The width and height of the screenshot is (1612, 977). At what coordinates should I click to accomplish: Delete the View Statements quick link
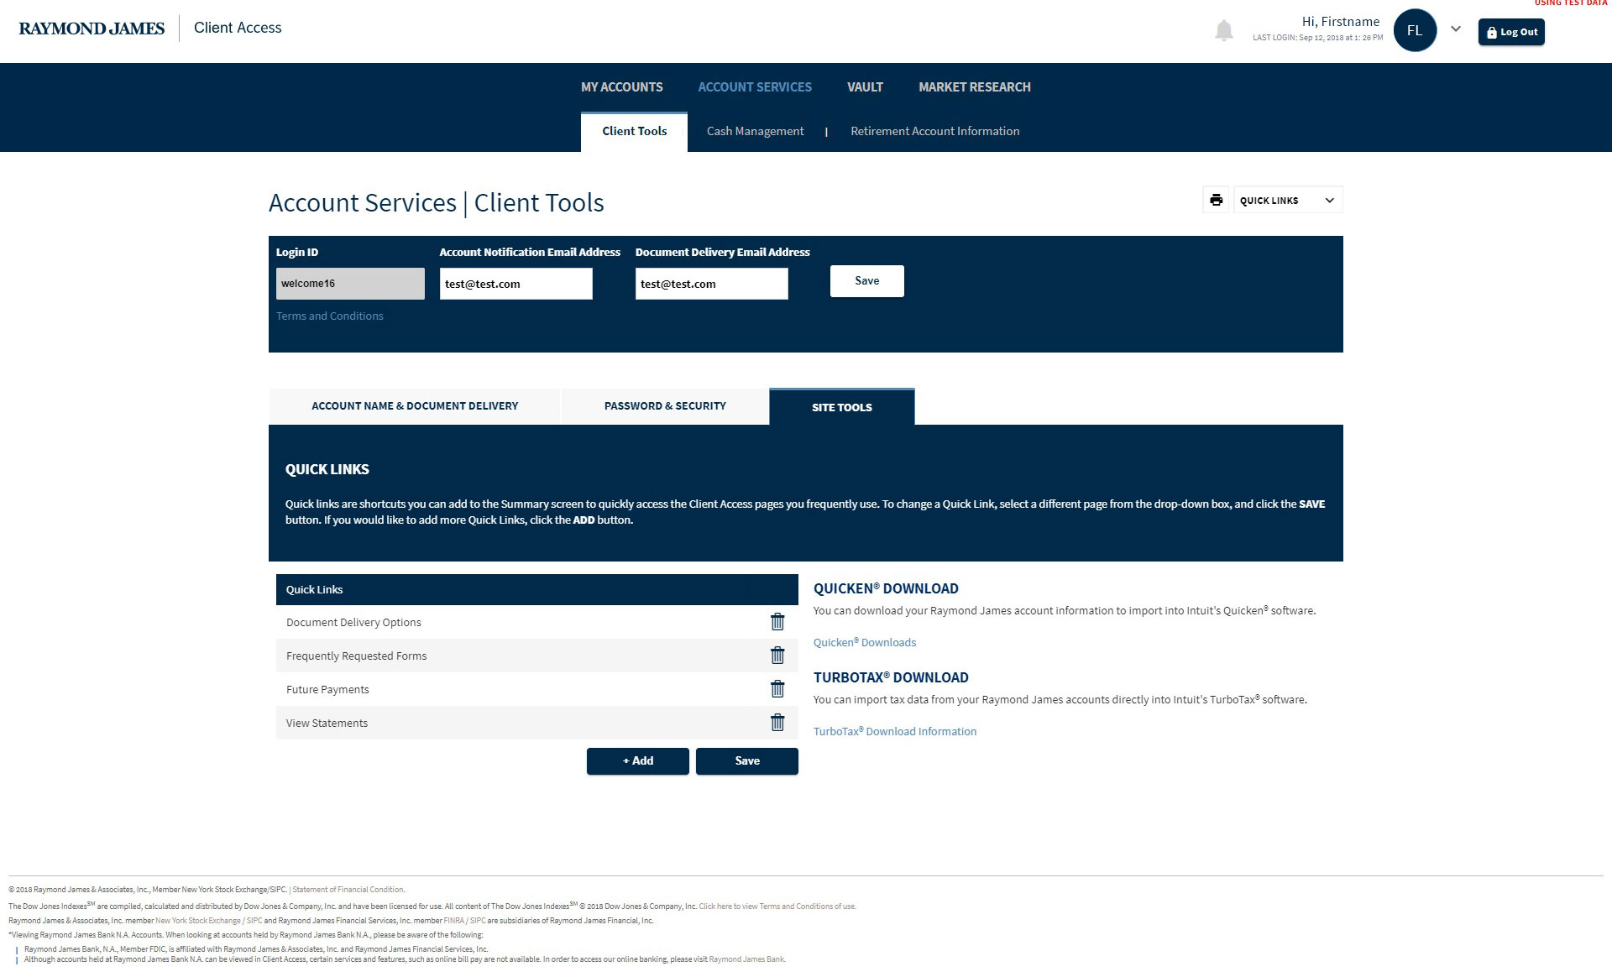[777, 723]
